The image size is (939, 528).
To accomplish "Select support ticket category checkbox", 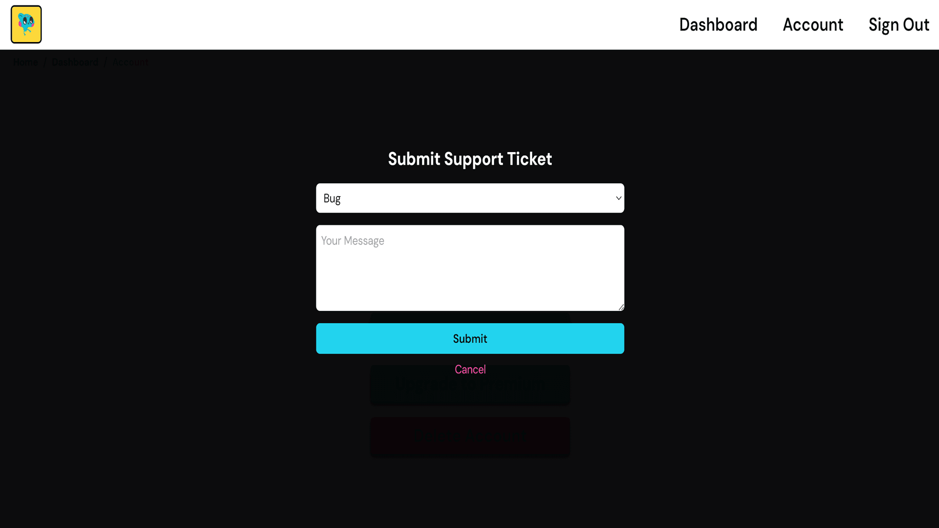I will (469, 198).
